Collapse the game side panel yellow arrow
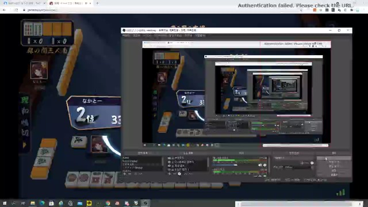This screenshot has width=368, height=207. coord(24,145)
